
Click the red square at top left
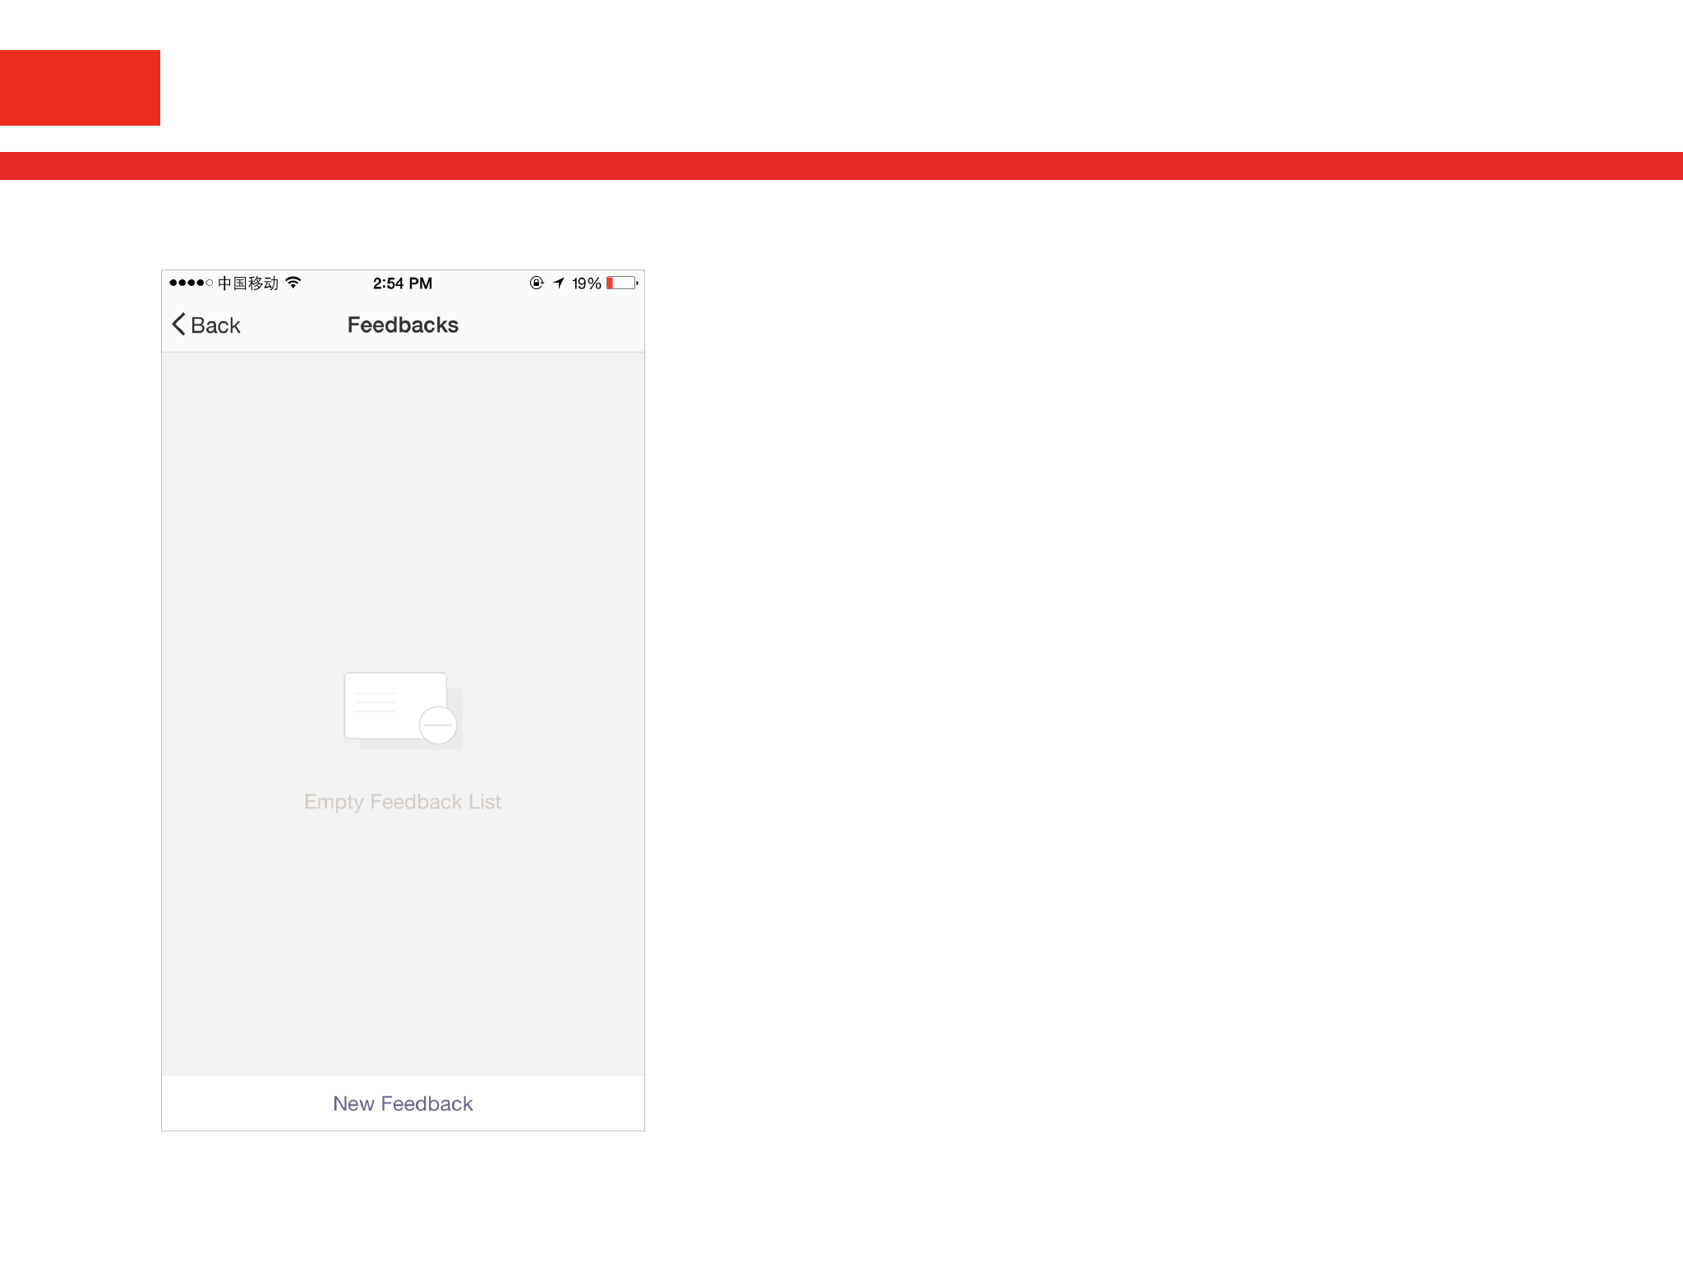coord(80,88)
